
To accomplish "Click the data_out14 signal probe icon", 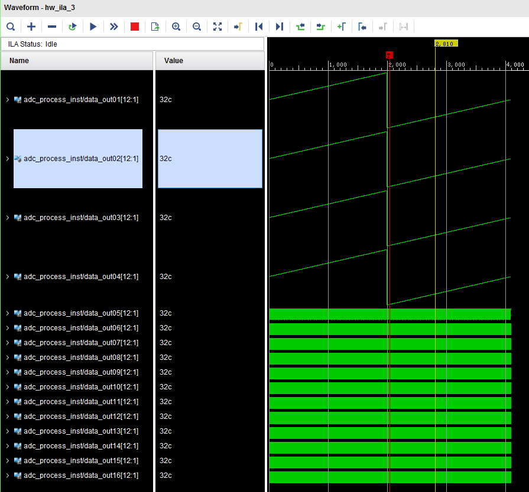I will [x=18, y=446].
